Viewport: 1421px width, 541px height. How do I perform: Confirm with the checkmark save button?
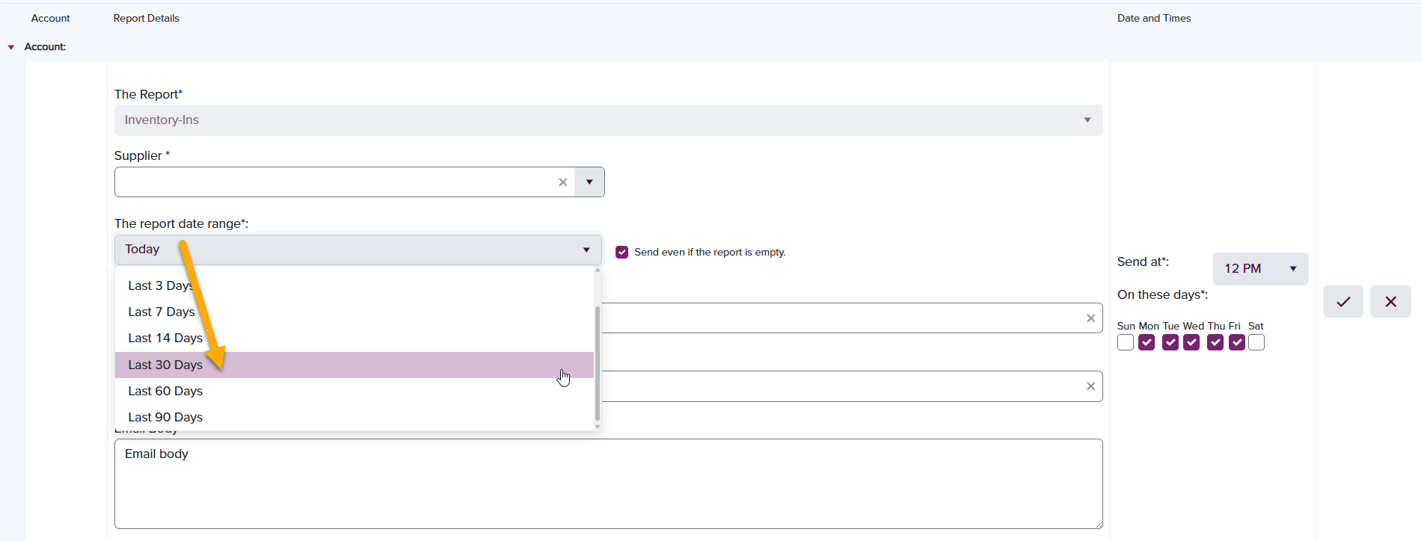coord(1343,302)
